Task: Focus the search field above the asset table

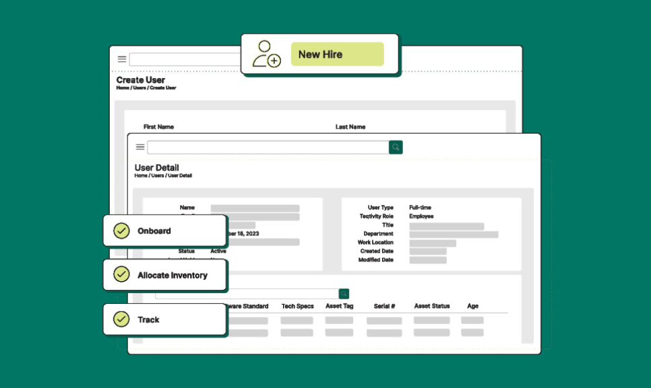Action: coord(283,294)
